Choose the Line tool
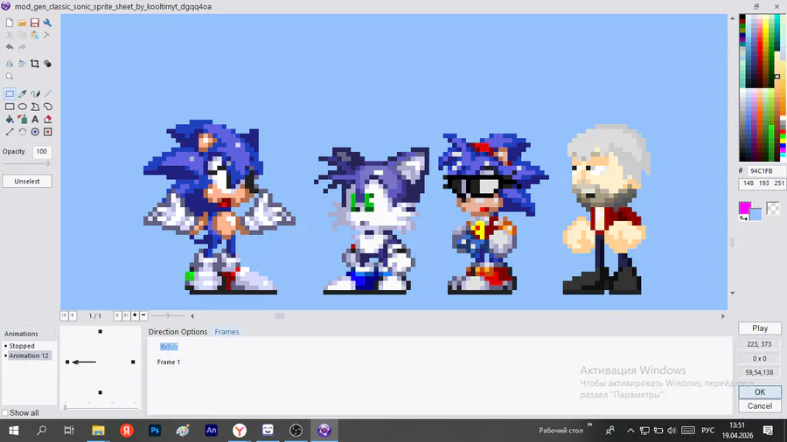Image resolution: width=787 pixels, height=442 pixels. 47,93
